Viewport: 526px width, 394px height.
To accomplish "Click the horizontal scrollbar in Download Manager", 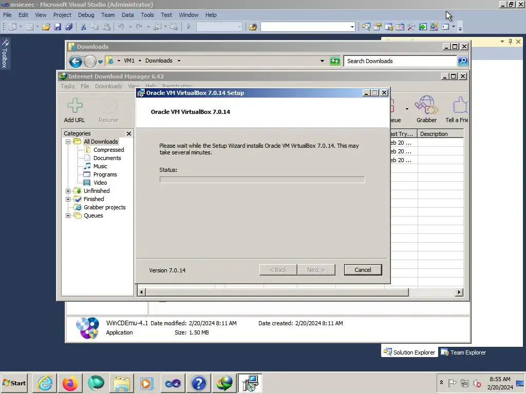I will click(277, 292).
